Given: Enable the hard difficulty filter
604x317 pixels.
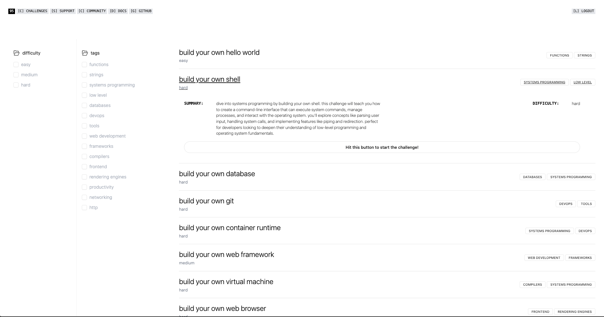Looking at the screenshot, I should pyautogui.click(x=16, y=85).
